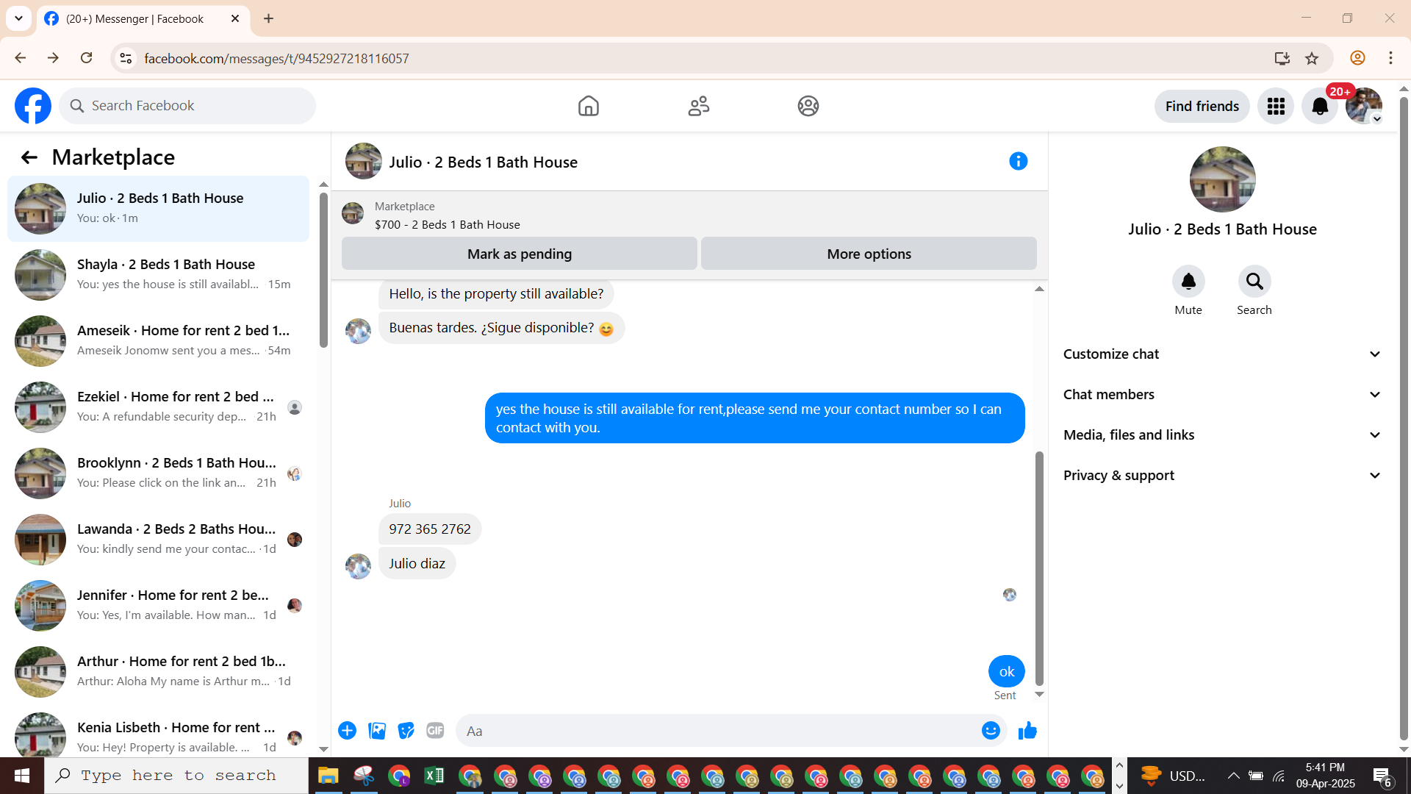1411x794 pixels.
Task: Navigate back in the browser
Action: click(21, 58)
